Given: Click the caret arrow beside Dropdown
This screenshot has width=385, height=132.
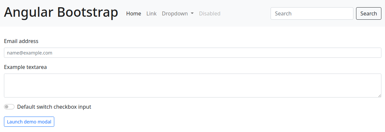Looking at the screenshot, I should [x=192, y=13].
